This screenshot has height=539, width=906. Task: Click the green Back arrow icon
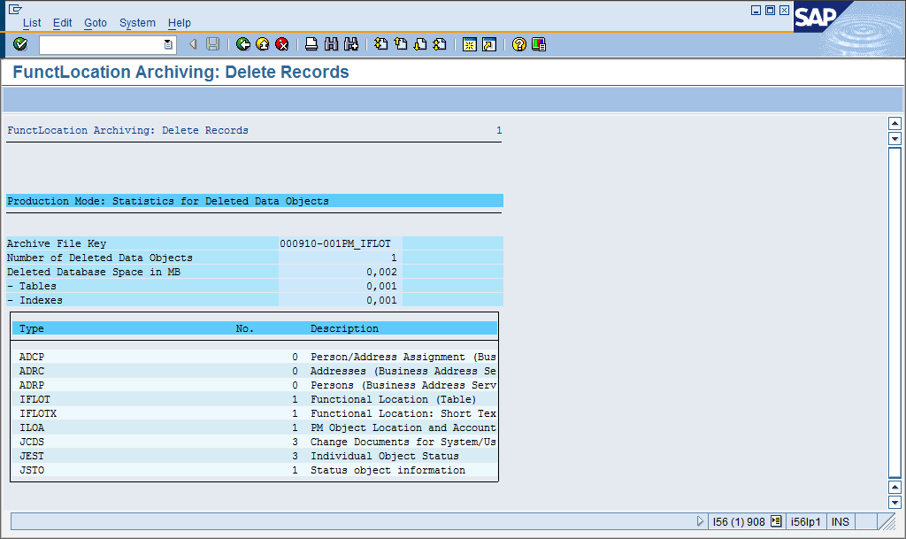coord(243,44)
